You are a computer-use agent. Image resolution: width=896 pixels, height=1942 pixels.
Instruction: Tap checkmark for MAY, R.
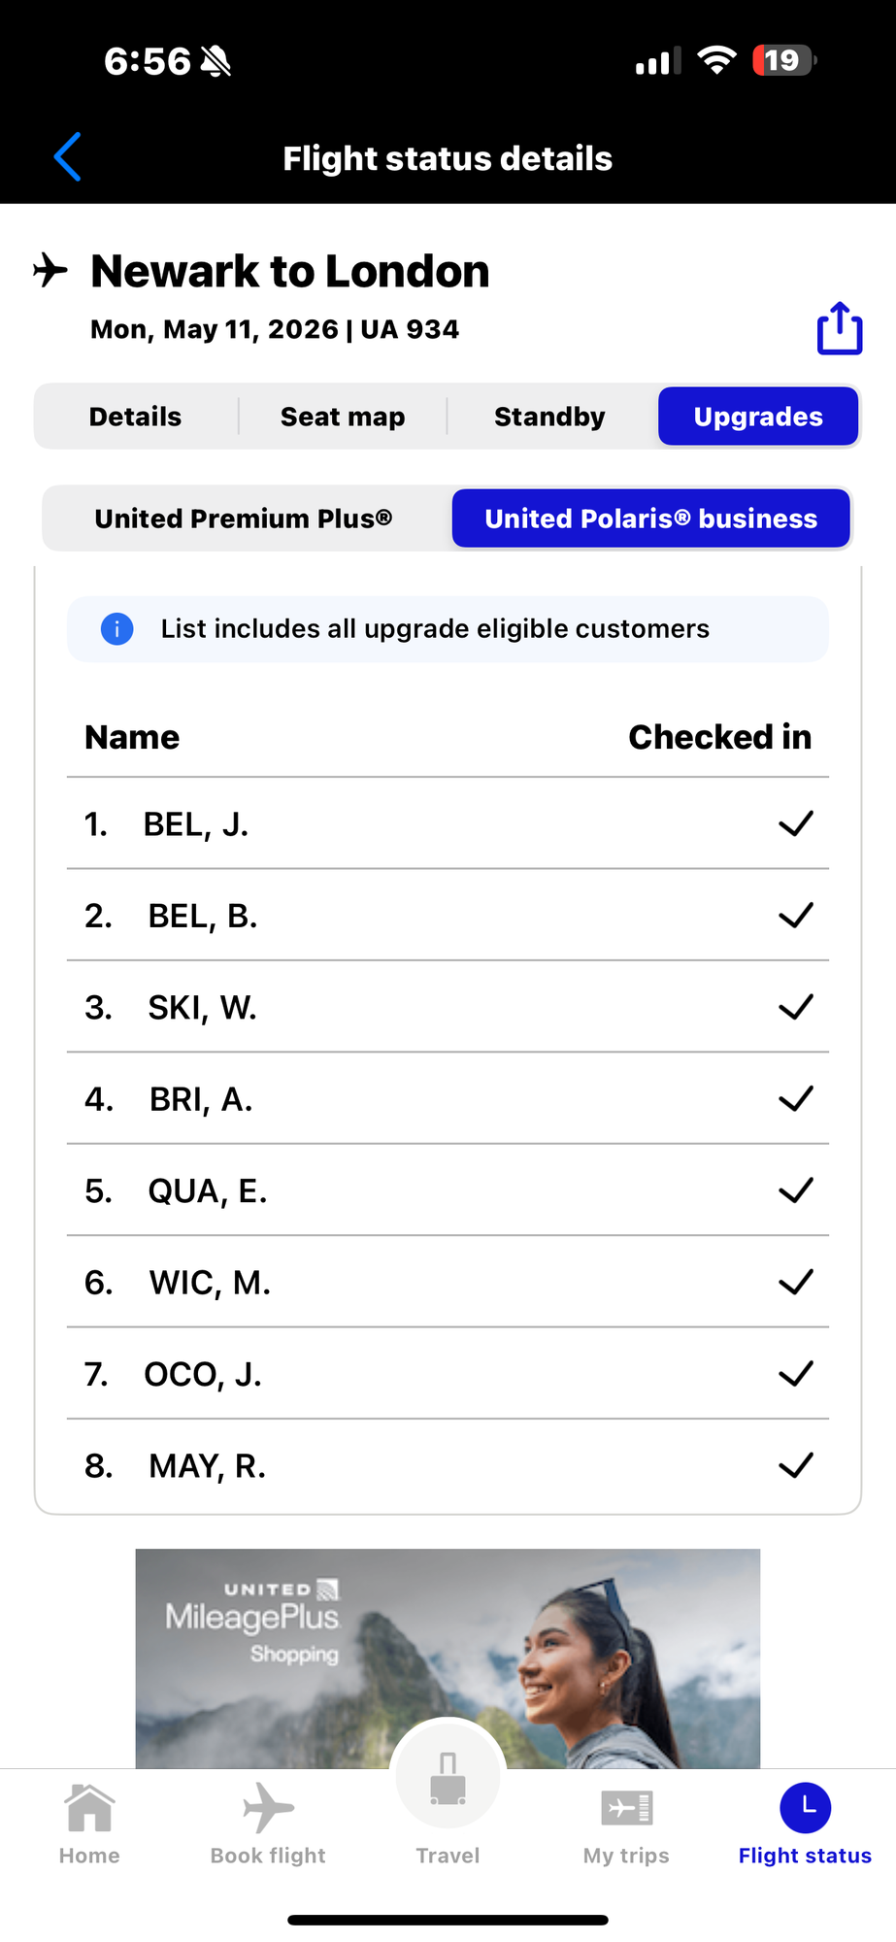point(796,1465)
